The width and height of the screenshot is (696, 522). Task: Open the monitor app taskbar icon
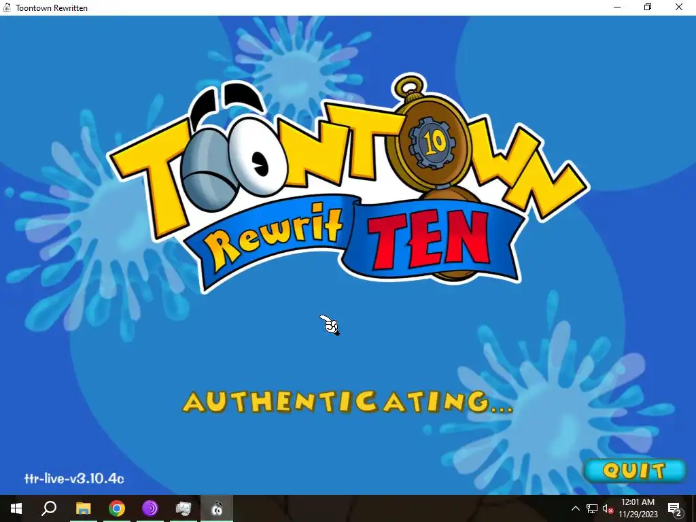click(x=184, y=508)
